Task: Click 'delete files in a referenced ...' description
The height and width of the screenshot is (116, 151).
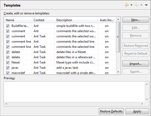Action: click(76, 57)
